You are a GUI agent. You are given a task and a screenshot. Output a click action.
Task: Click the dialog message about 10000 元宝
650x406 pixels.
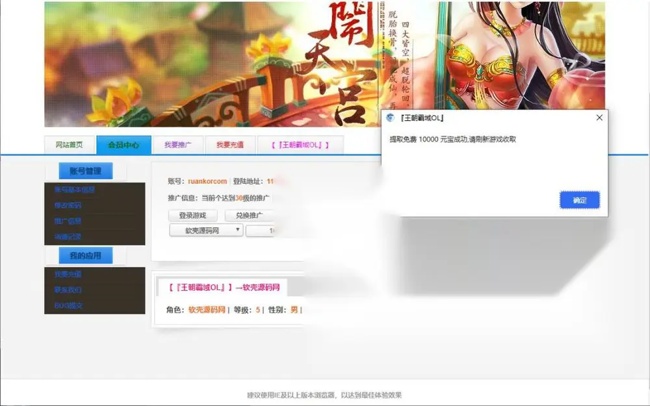pyautogui.click(x=452, y=140)
